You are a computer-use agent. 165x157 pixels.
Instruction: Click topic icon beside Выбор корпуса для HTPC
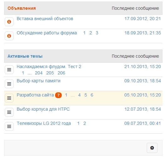(9, 112)
